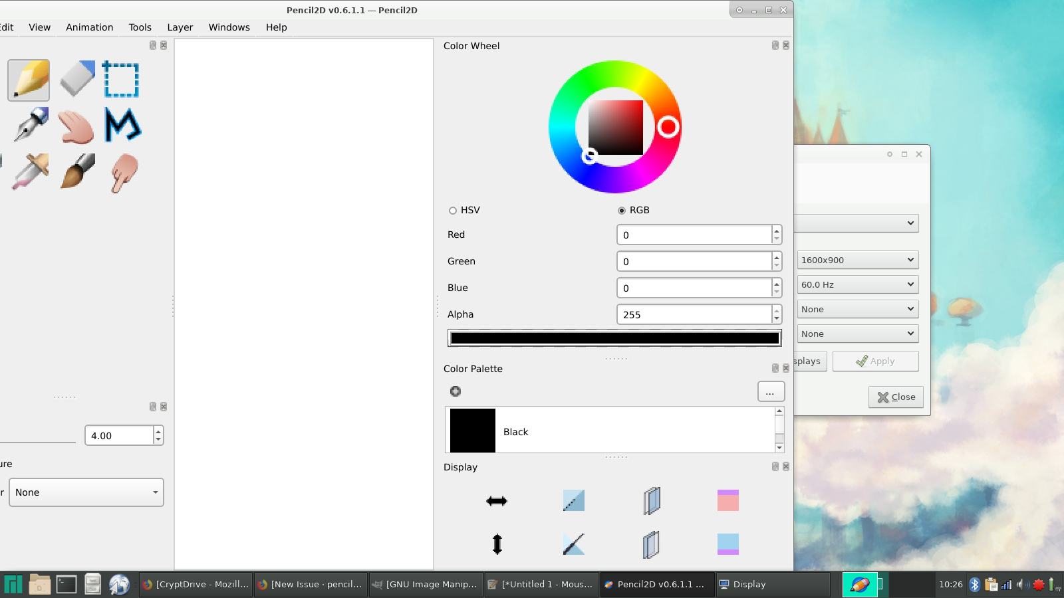The width and height of the screenshot is (1064, 598).
Task: Toggle onion skin for previous frames
Action: pos(650,501)
